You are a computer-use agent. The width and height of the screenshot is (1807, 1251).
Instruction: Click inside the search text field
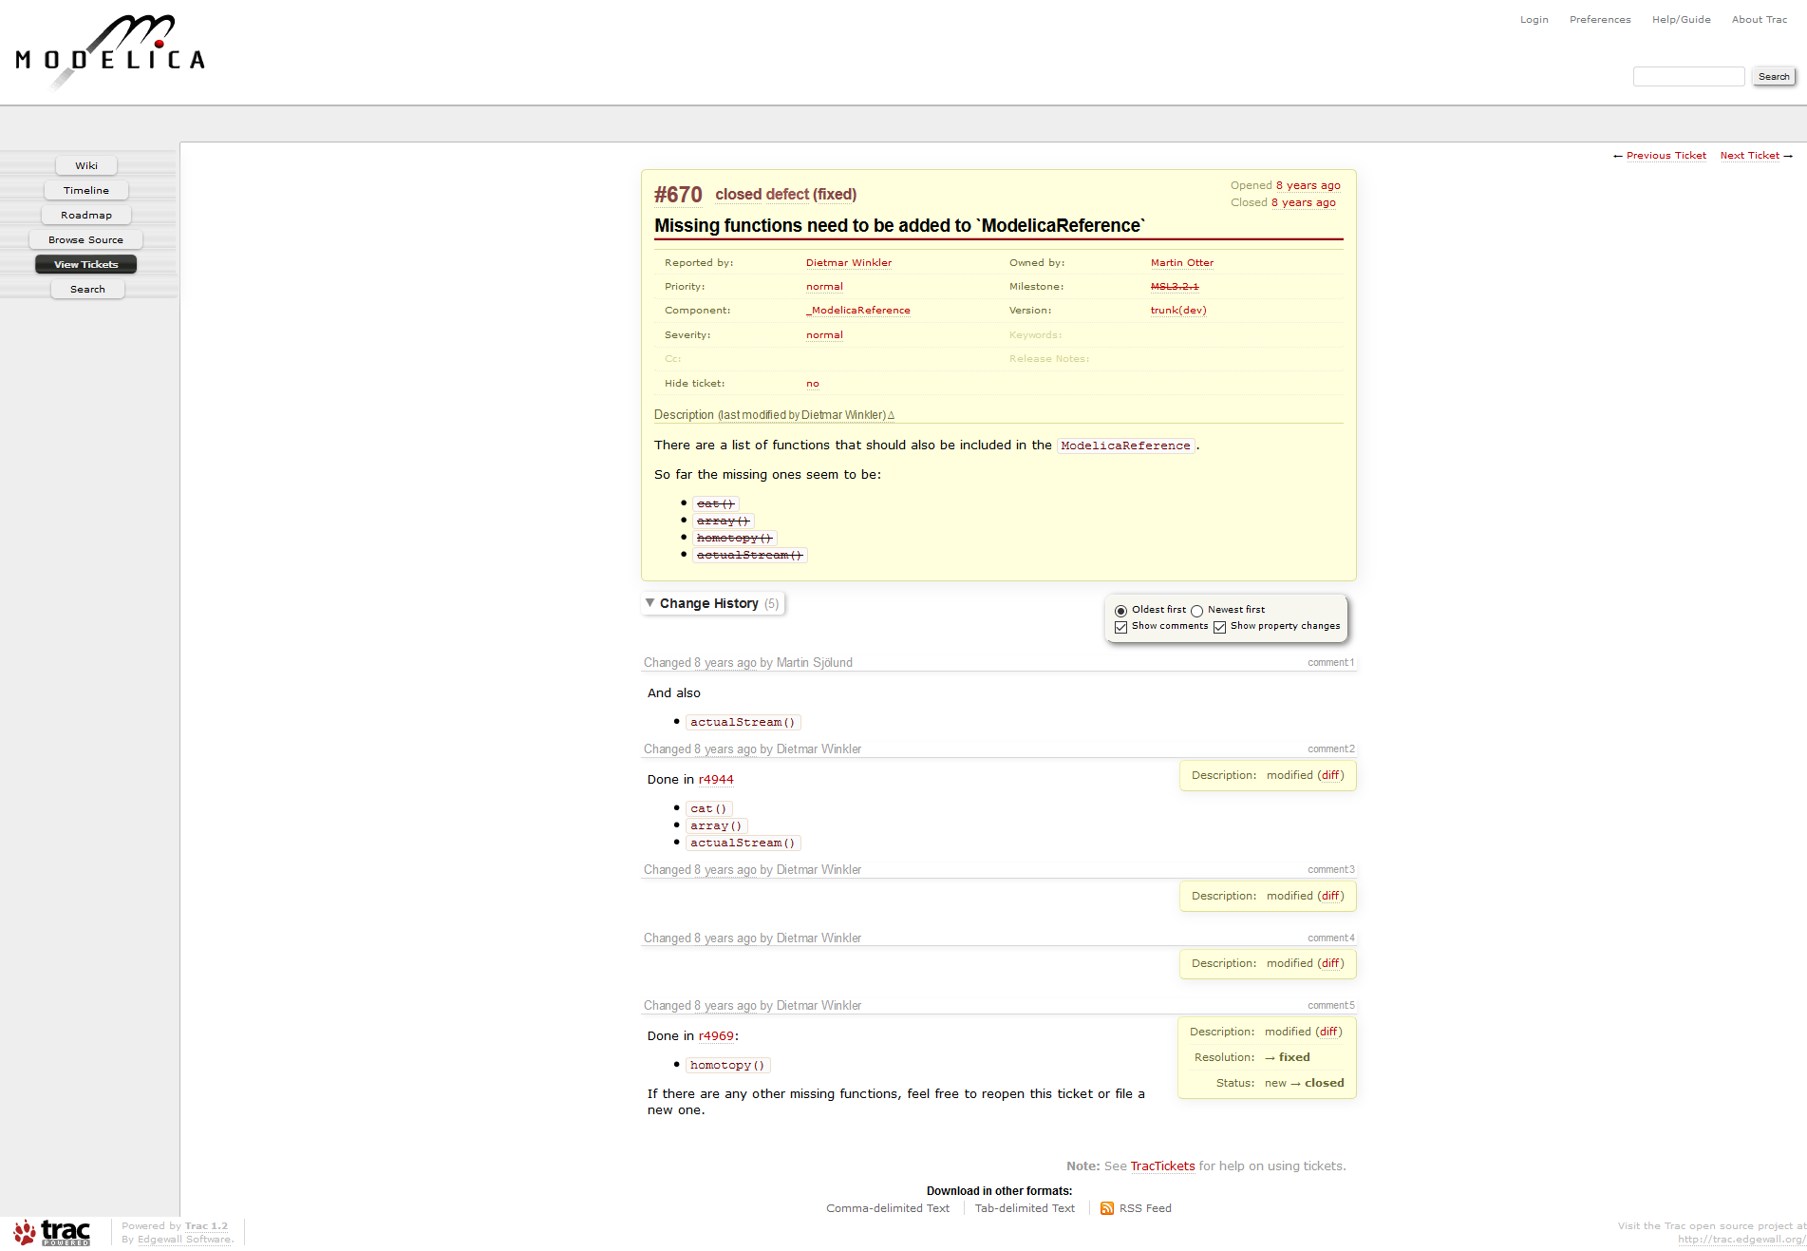(x=1688, y=75)
